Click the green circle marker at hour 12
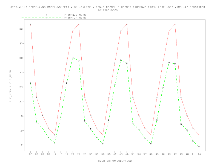217x168 pixels. pyautogui.click(x=55, y=143)
